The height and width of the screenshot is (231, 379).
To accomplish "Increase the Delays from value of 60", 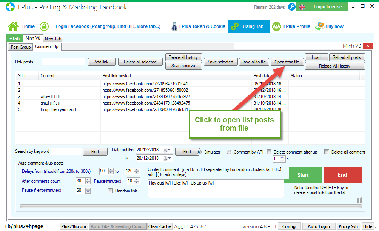I will (111, 169).
